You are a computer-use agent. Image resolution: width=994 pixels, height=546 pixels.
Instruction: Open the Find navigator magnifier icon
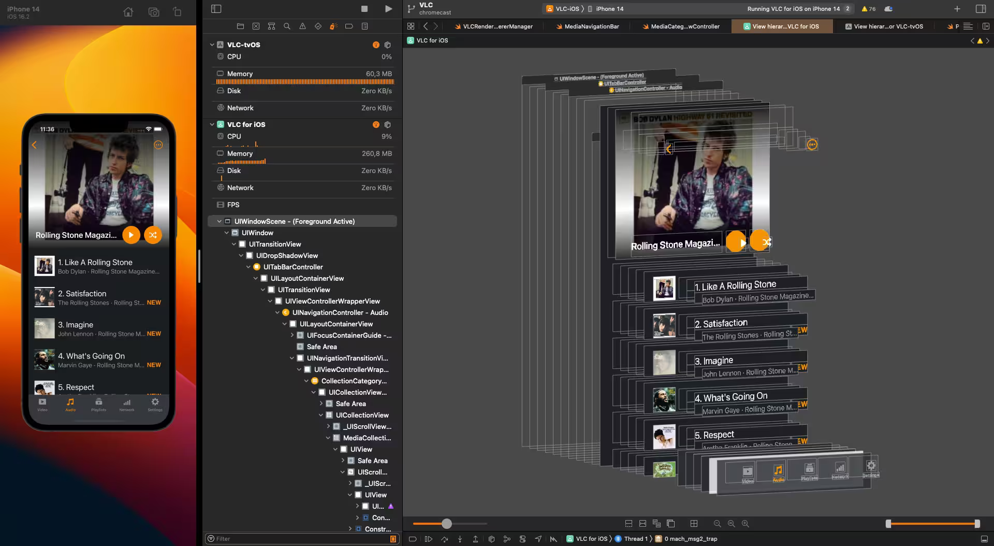pyautogui.click(x=287, y=26)
